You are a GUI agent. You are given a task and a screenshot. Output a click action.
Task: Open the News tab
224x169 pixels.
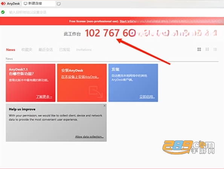[11, 50]
